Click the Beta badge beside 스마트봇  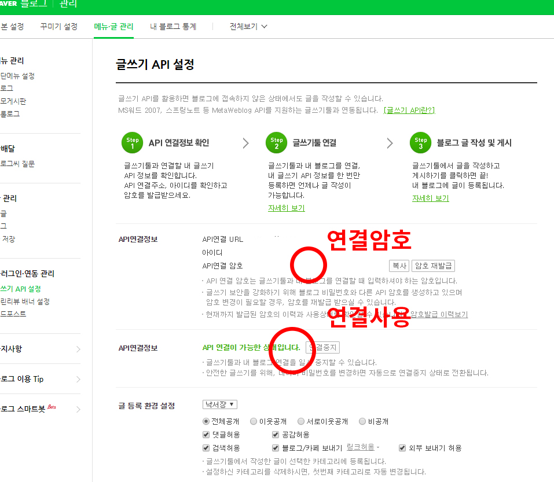click(x=52, y=406)
